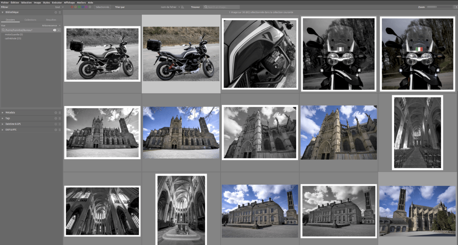Viewport: 458px width, 245px height.
Task: Open the Bibliothèque presets menu icon
Action: click(x=60, y=12)
